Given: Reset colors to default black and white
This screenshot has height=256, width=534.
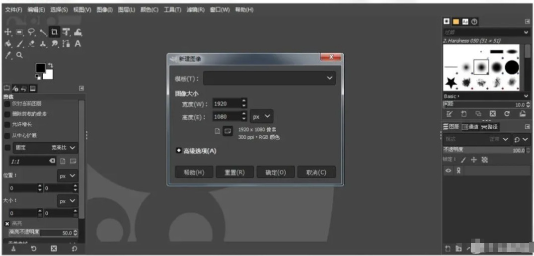Looking at the screenshot, I should point(38,78).
